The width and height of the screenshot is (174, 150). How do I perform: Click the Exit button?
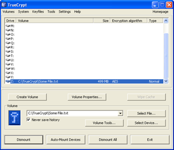coord(150,140)
